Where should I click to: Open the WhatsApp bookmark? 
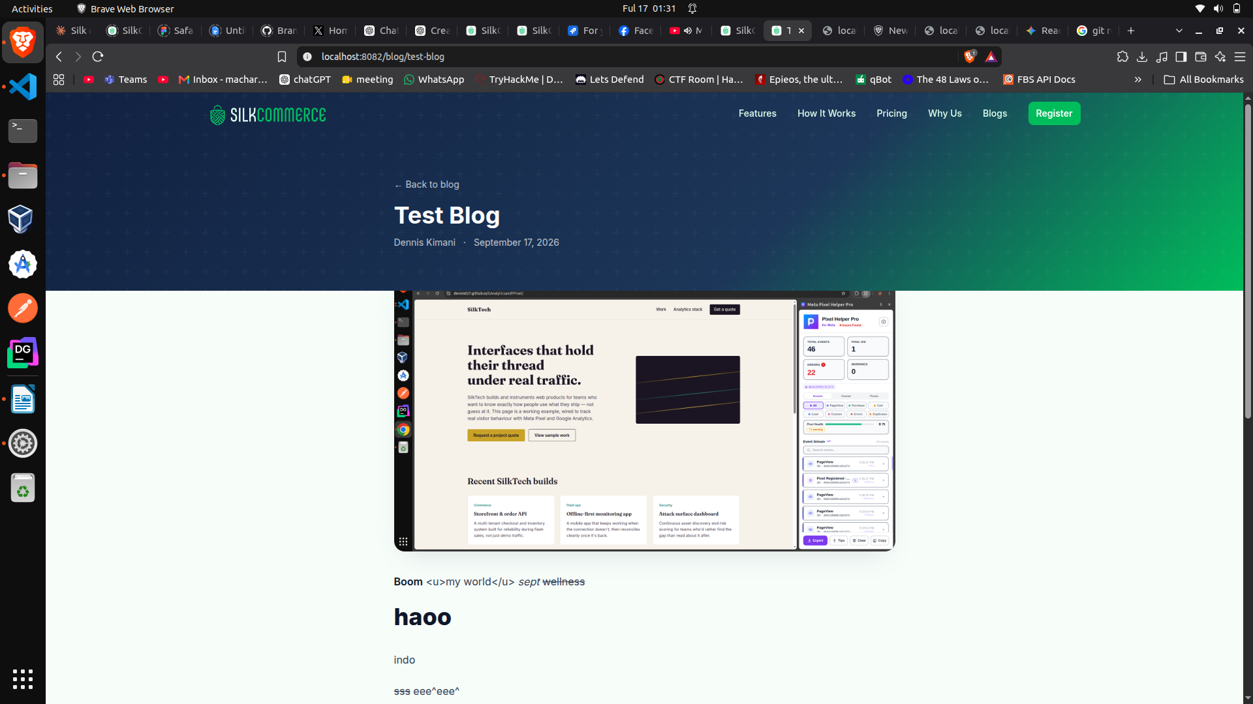[434, 80]
